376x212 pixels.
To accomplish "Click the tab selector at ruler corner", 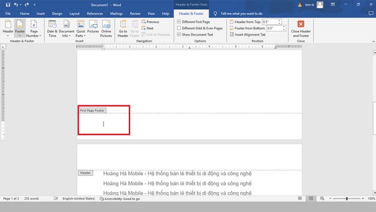I will pyautogui.click(x=3, y=47).
